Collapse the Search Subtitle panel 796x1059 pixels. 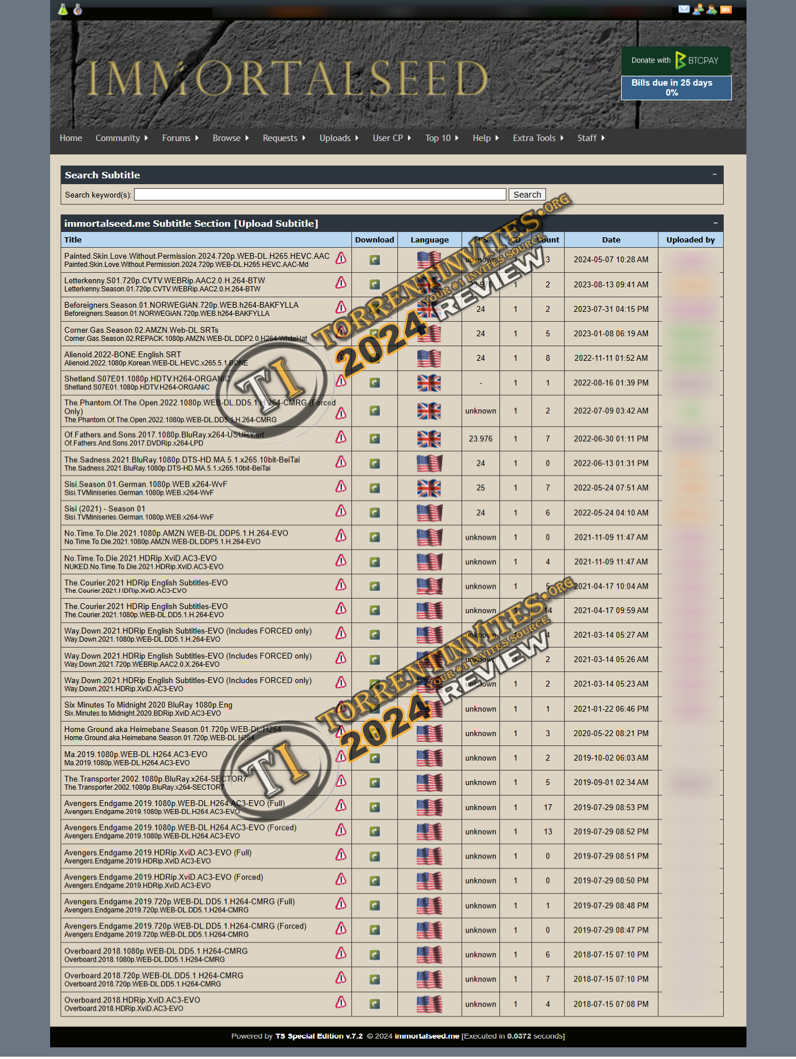coord(714,174)
